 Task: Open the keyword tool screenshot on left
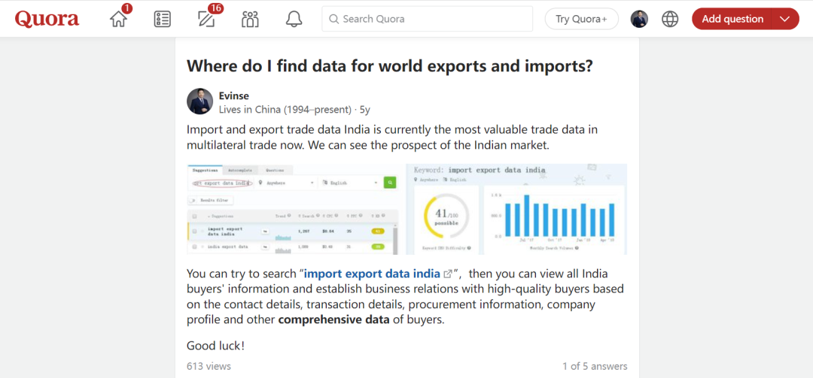click(x=293, y=209)
